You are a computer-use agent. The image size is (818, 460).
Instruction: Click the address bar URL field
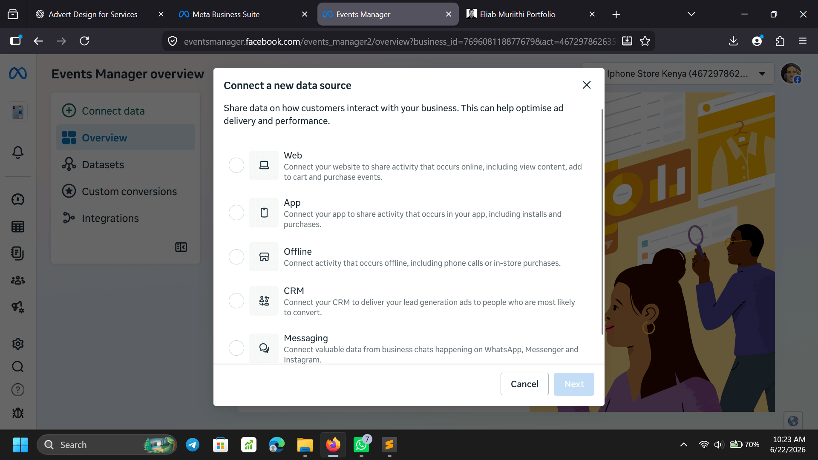pyautogui.click(x=400, y=41)
